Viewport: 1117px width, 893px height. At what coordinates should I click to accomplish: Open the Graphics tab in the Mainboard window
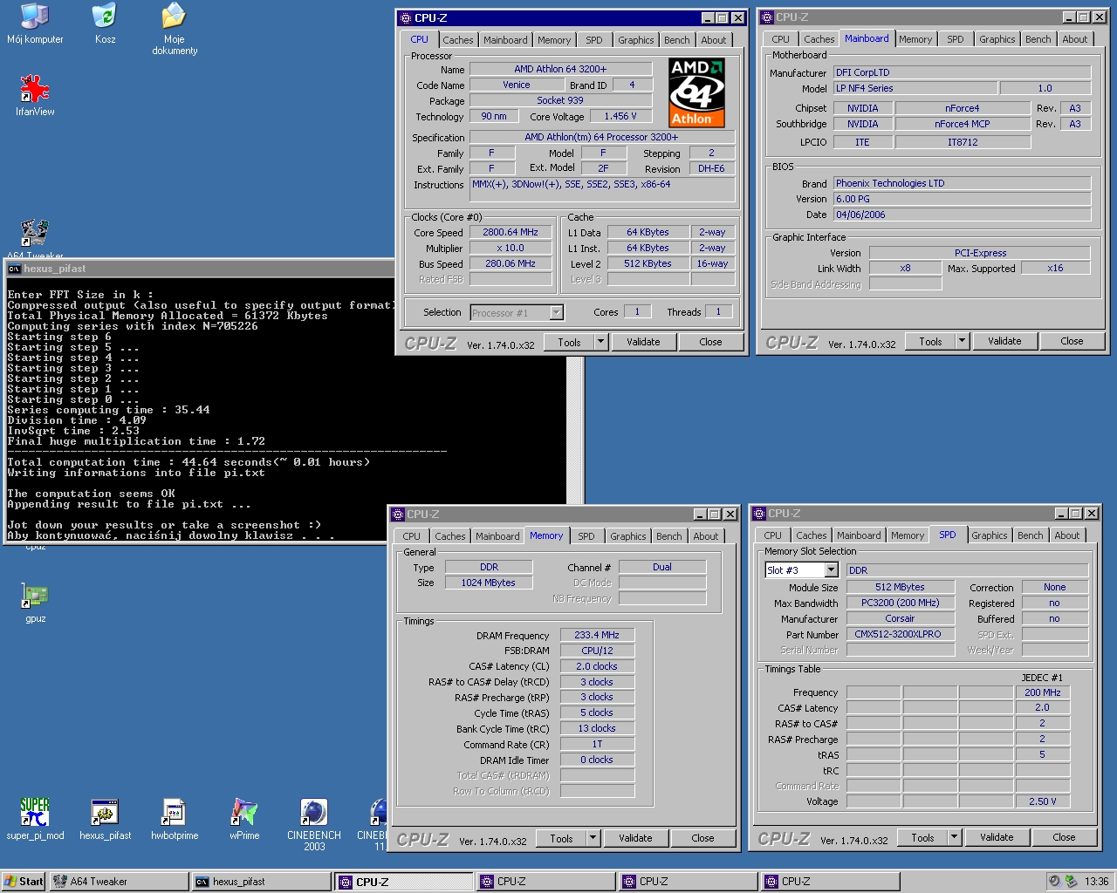coord(997,39)
